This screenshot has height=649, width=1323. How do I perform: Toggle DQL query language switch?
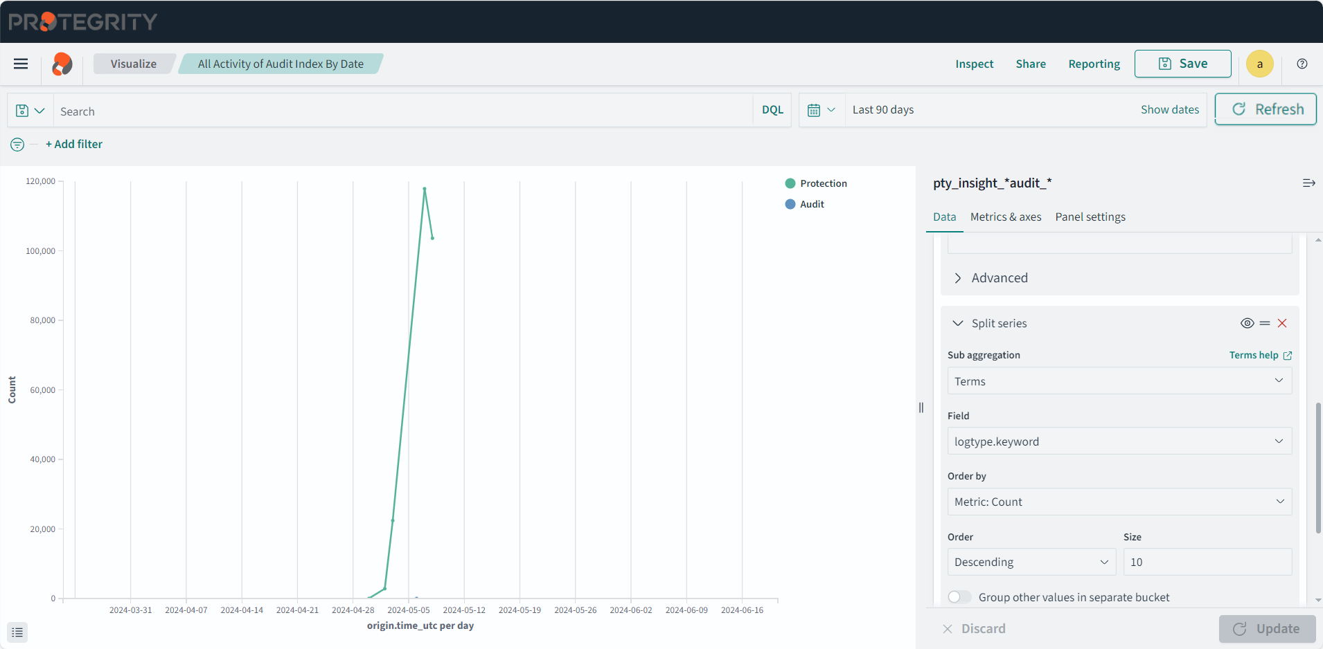772,110
